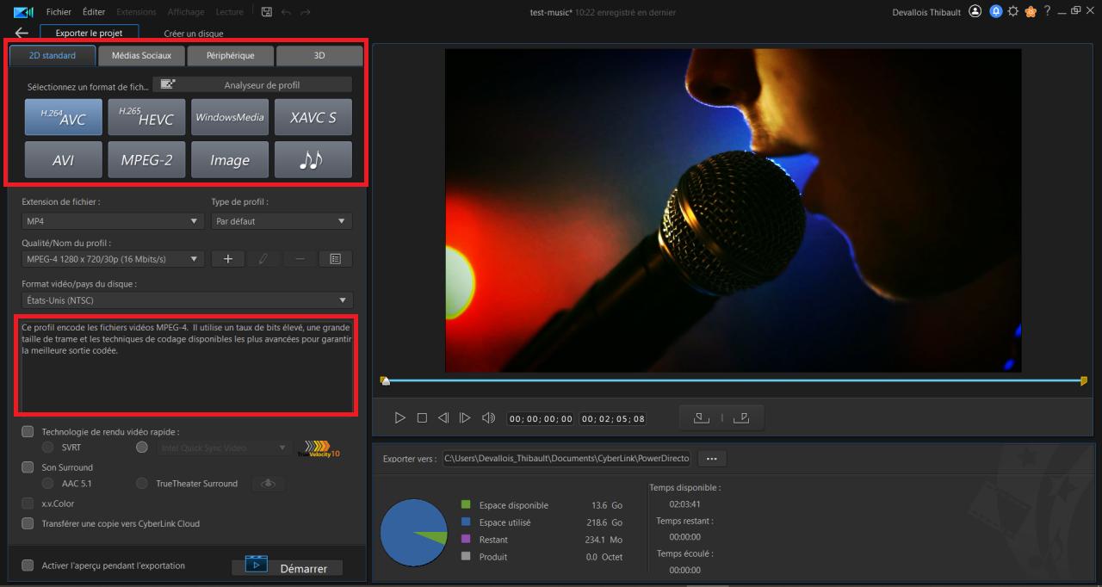
Task: Step to next frame
Action: pos(465,417)
